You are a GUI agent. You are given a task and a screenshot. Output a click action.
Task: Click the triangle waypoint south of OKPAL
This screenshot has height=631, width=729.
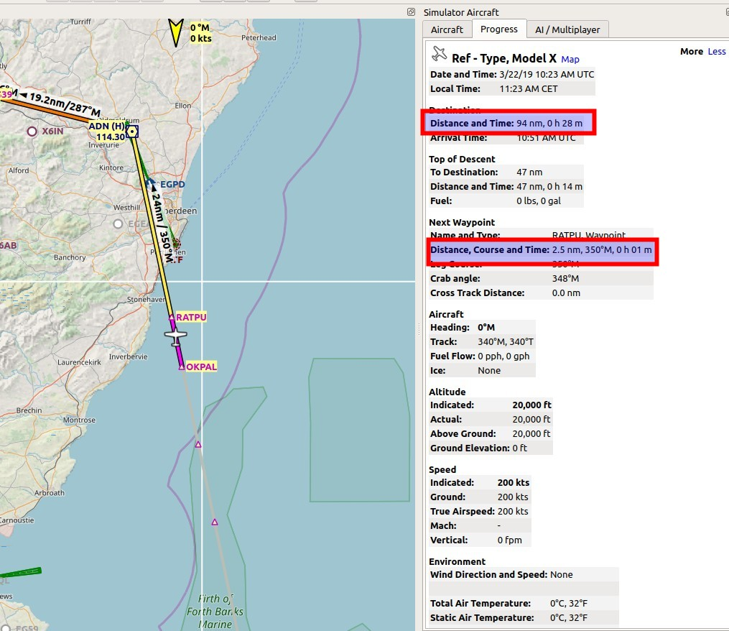pyautogui.click(x=198, y=445)
